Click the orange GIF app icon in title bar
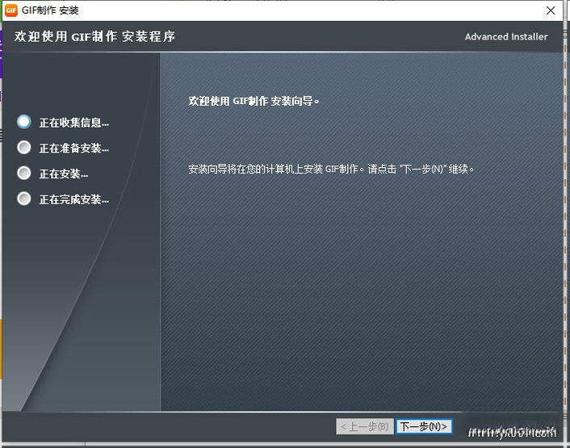570x448 pixels. pos(11,10)
